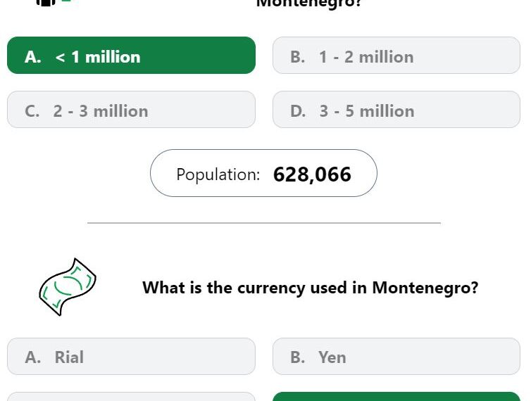Click the banknote currency icon
The height and width of the screenshot is (401, 531).
click(68, 287)
